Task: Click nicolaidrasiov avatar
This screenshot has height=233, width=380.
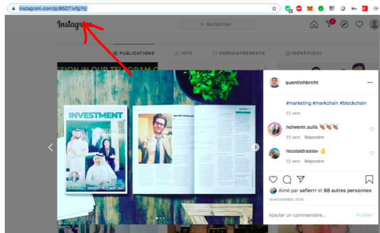Action: (x=274, y=153)
